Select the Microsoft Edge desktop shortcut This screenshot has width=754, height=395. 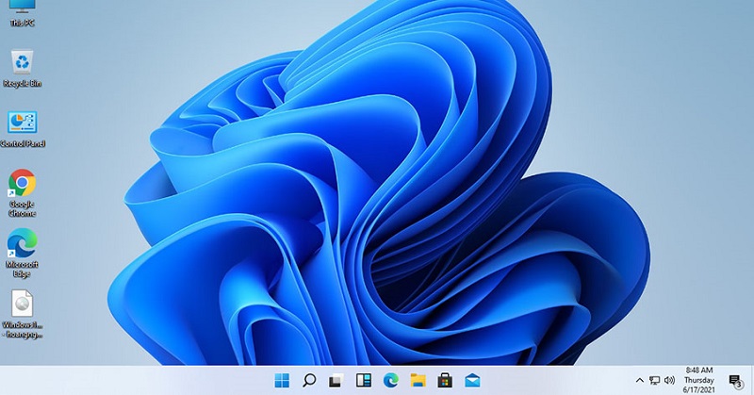coord(22,253)
